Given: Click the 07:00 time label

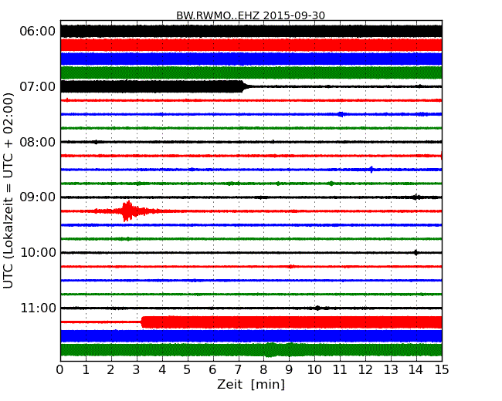Looking at the screenshot, I should [38, 86].
